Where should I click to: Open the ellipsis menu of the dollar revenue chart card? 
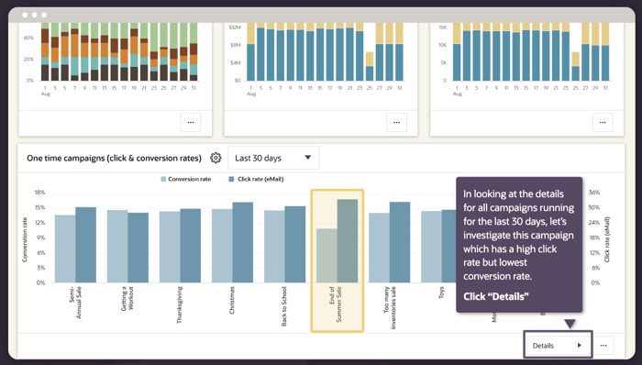pyautogui.click(x=396, y=122)
